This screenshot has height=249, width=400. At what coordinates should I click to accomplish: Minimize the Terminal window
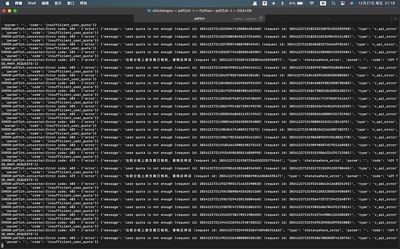coord(9,10)
